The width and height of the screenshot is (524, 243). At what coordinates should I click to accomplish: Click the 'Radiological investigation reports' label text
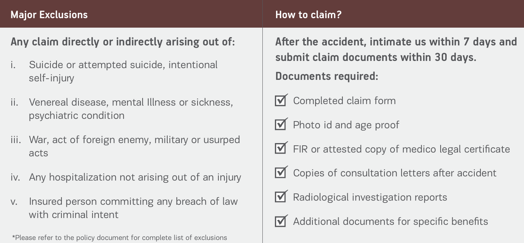click(x=370, y=197)
